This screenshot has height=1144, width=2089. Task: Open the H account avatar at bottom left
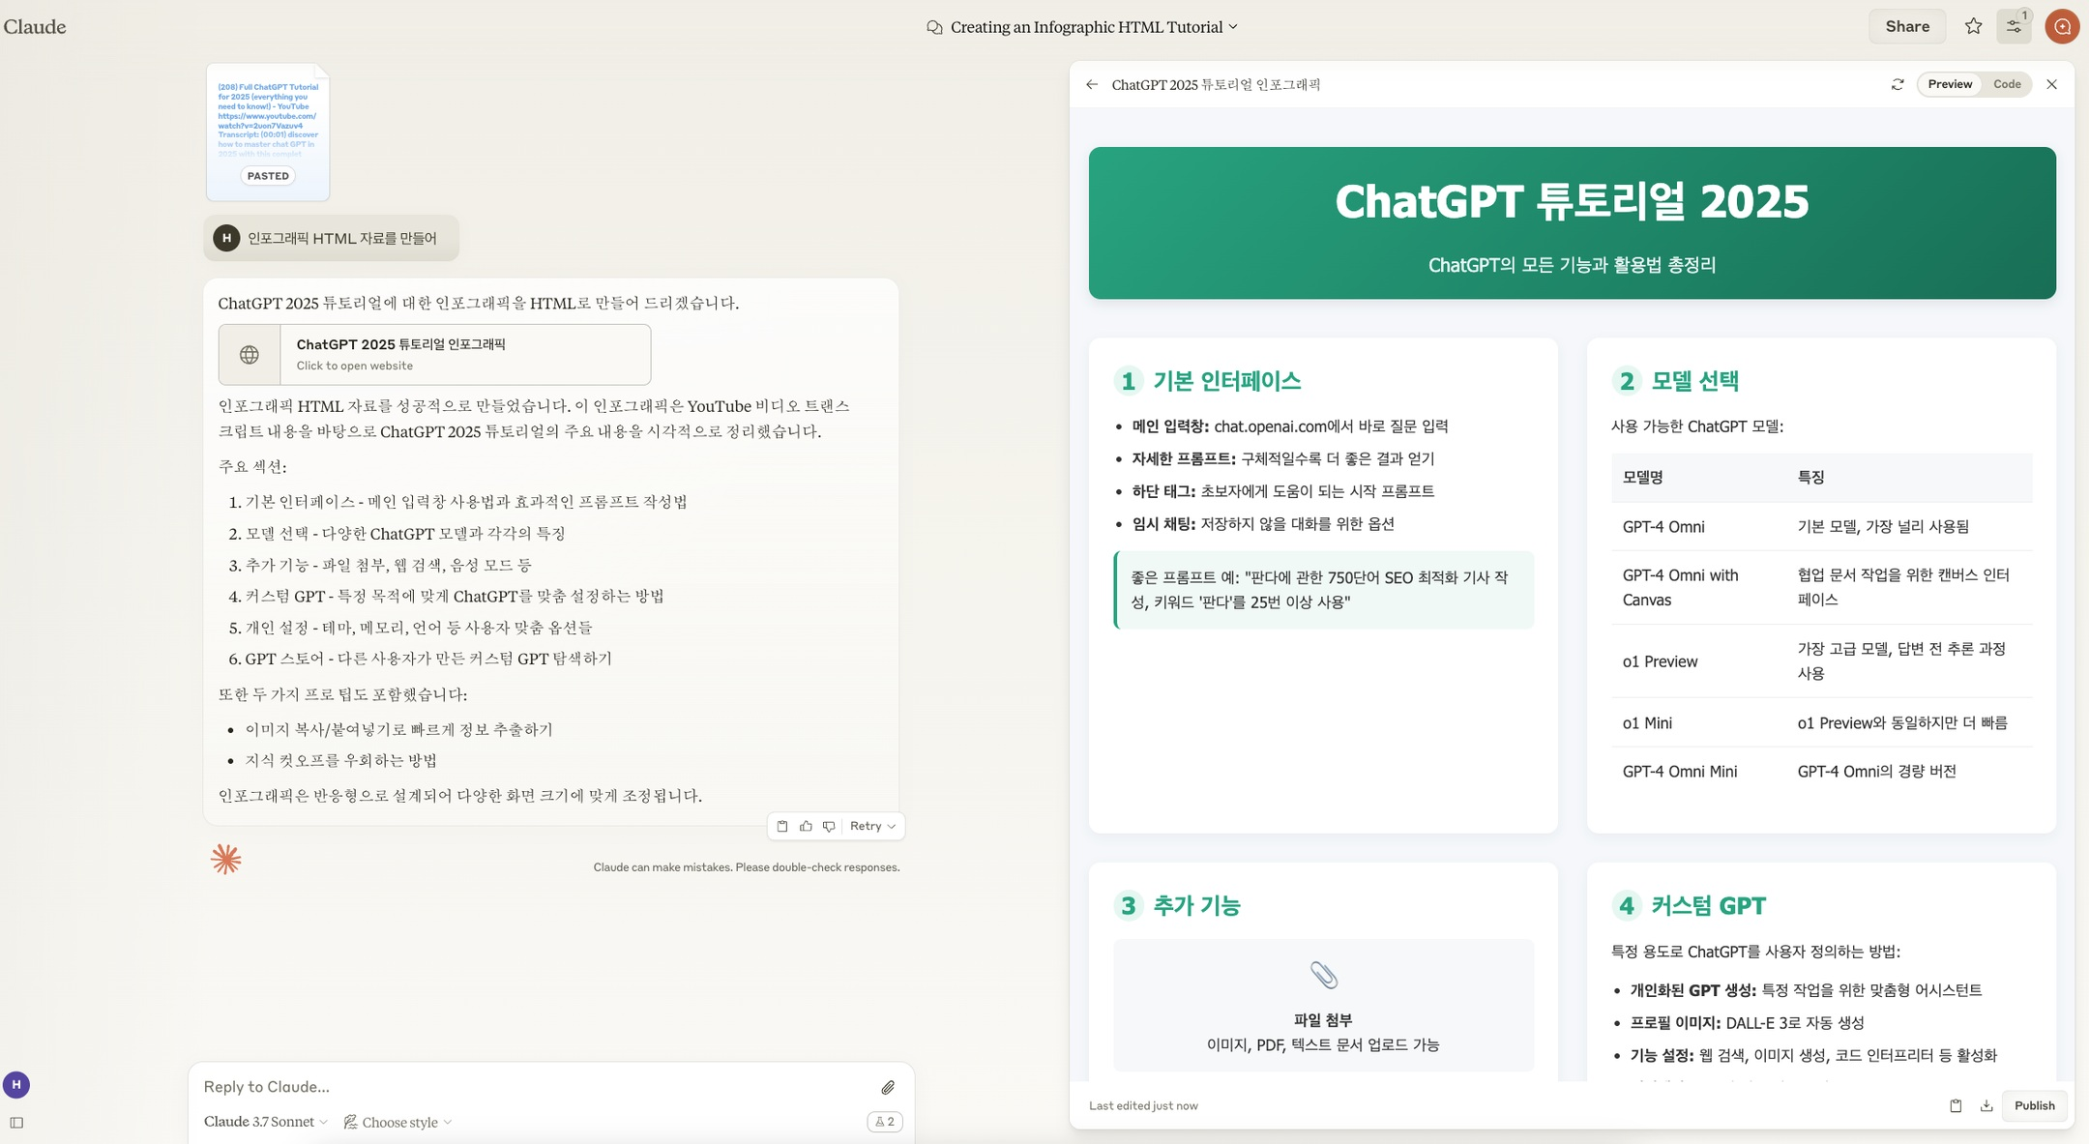16,1084
